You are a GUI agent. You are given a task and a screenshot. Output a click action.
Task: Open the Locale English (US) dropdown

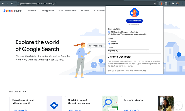[128, 51]
